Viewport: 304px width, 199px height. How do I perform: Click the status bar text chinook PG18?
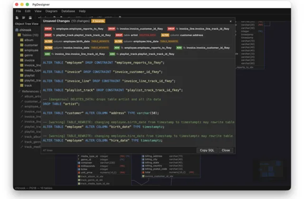(x=34, y=188)
